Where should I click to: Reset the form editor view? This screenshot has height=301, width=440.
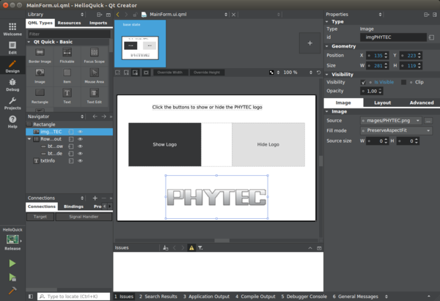pyautogui.click(x=319, y=73)
